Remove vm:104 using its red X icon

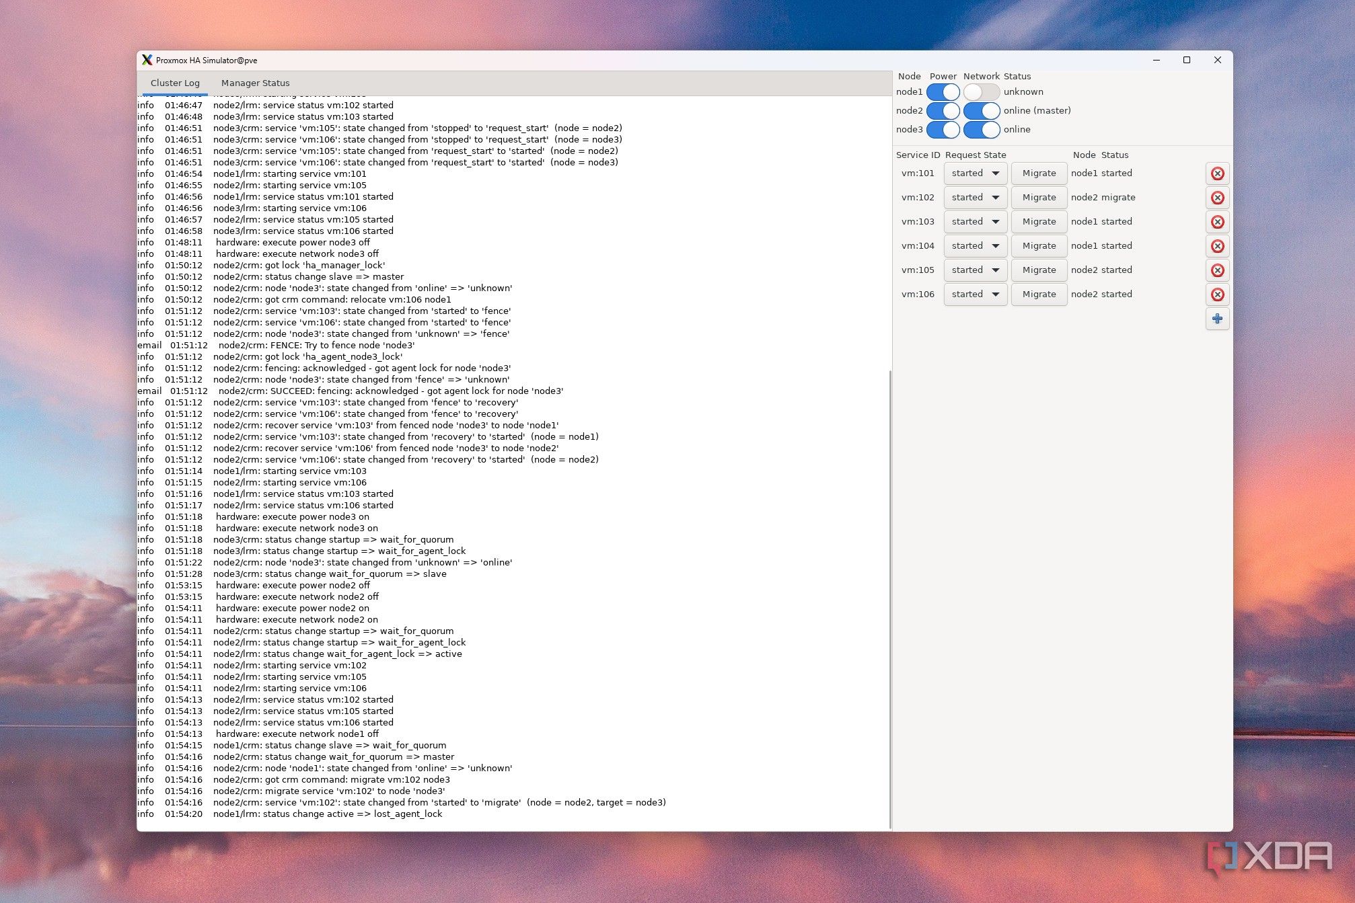pos(1217,246)
